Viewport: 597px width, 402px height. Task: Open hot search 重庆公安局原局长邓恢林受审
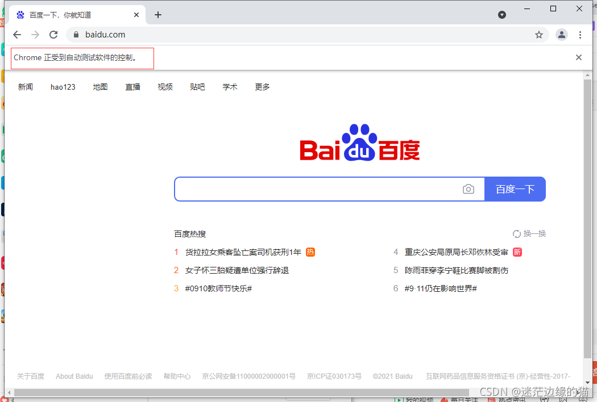point(456,252)
